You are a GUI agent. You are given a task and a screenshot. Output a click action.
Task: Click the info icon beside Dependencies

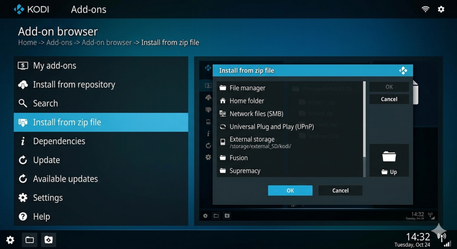click(x=23, y=141)
